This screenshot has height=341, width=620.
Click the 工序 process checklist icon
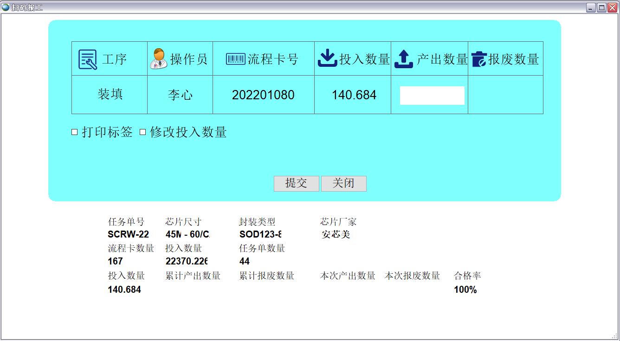tap(88, 59)
